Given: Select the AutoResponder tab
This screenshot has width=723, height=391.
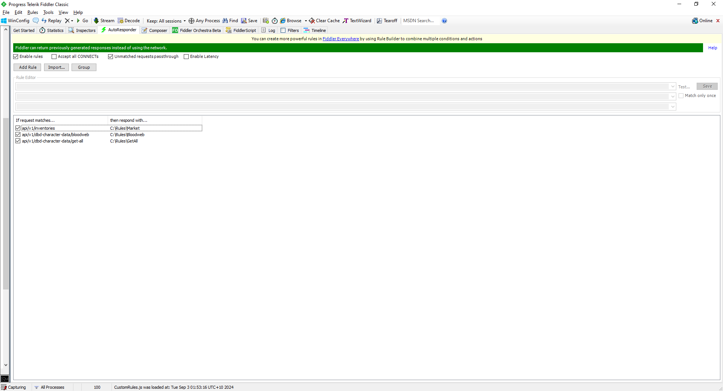Looking at the screenshot, I should coord(119,30).
